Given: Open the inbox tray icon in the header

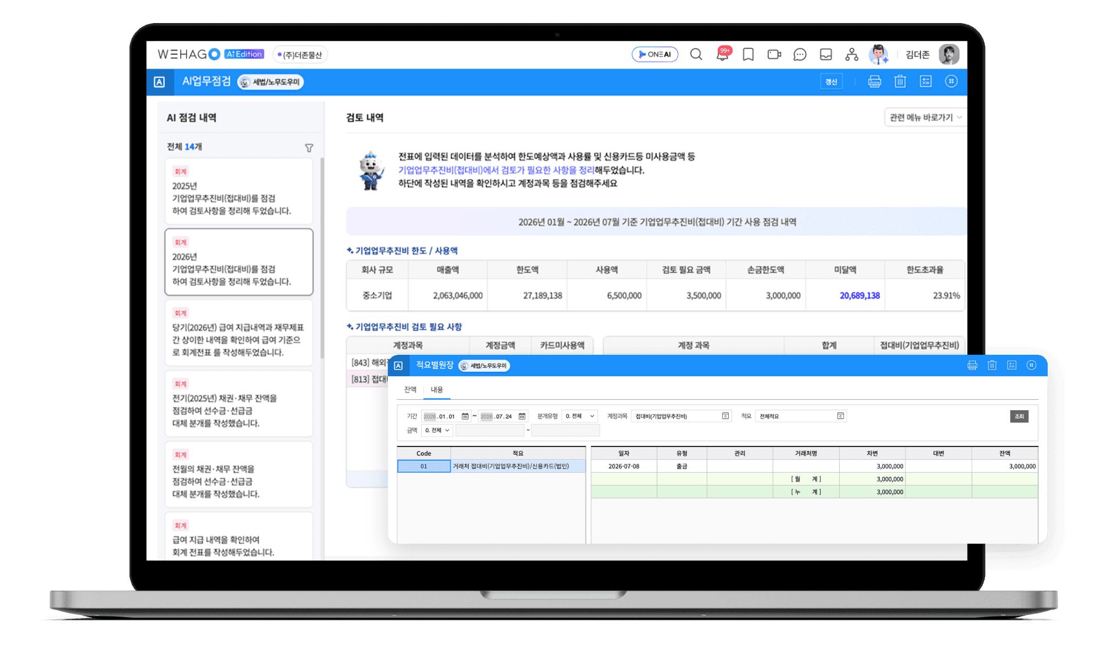Looking at the screenshot, I should point(826,54).
